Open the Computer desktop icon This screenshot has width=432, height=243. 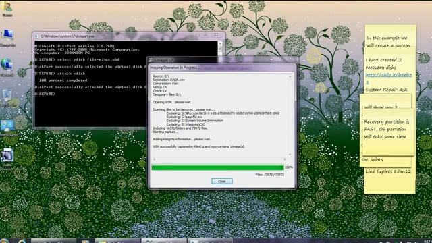pyautogui.click(x=7, y=37)
